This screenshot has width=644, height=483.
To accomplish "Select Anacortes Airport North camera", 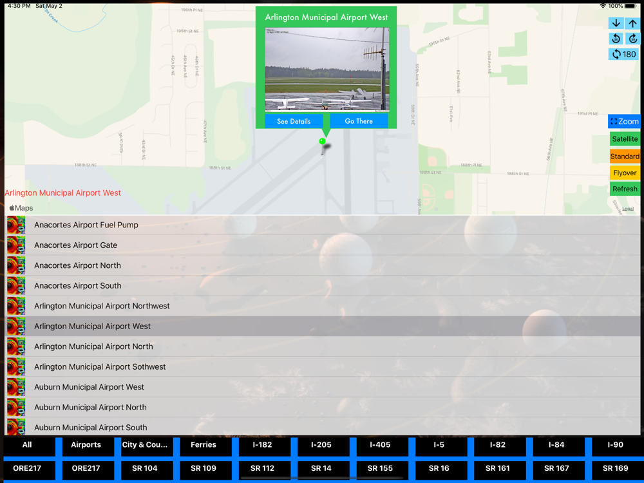I will (323, 265).
